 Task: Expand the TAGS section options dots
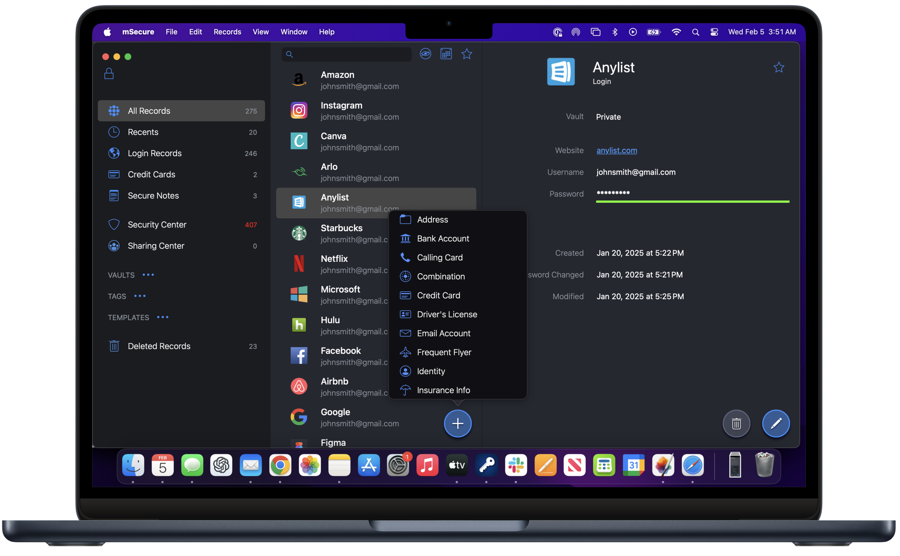(140, 296)
